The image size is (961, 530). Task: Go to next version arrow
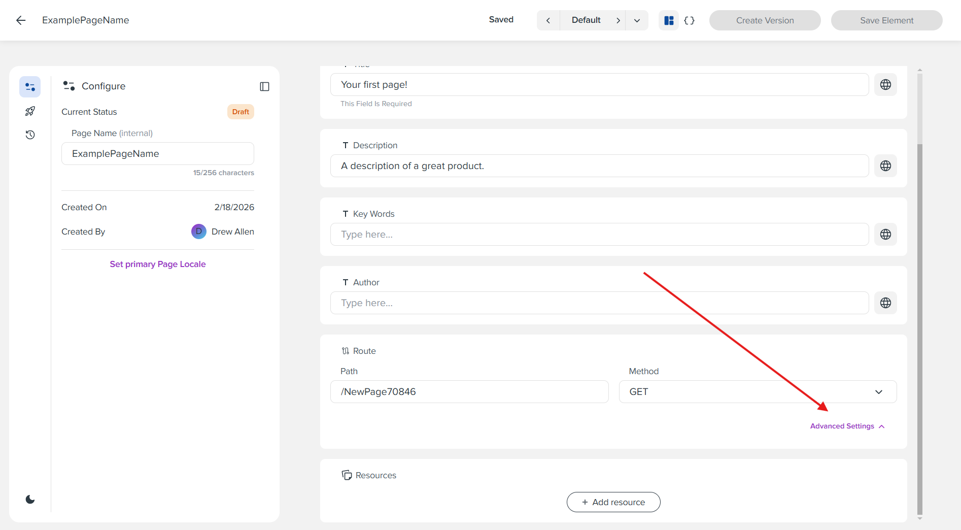click(x=618, y=20)
